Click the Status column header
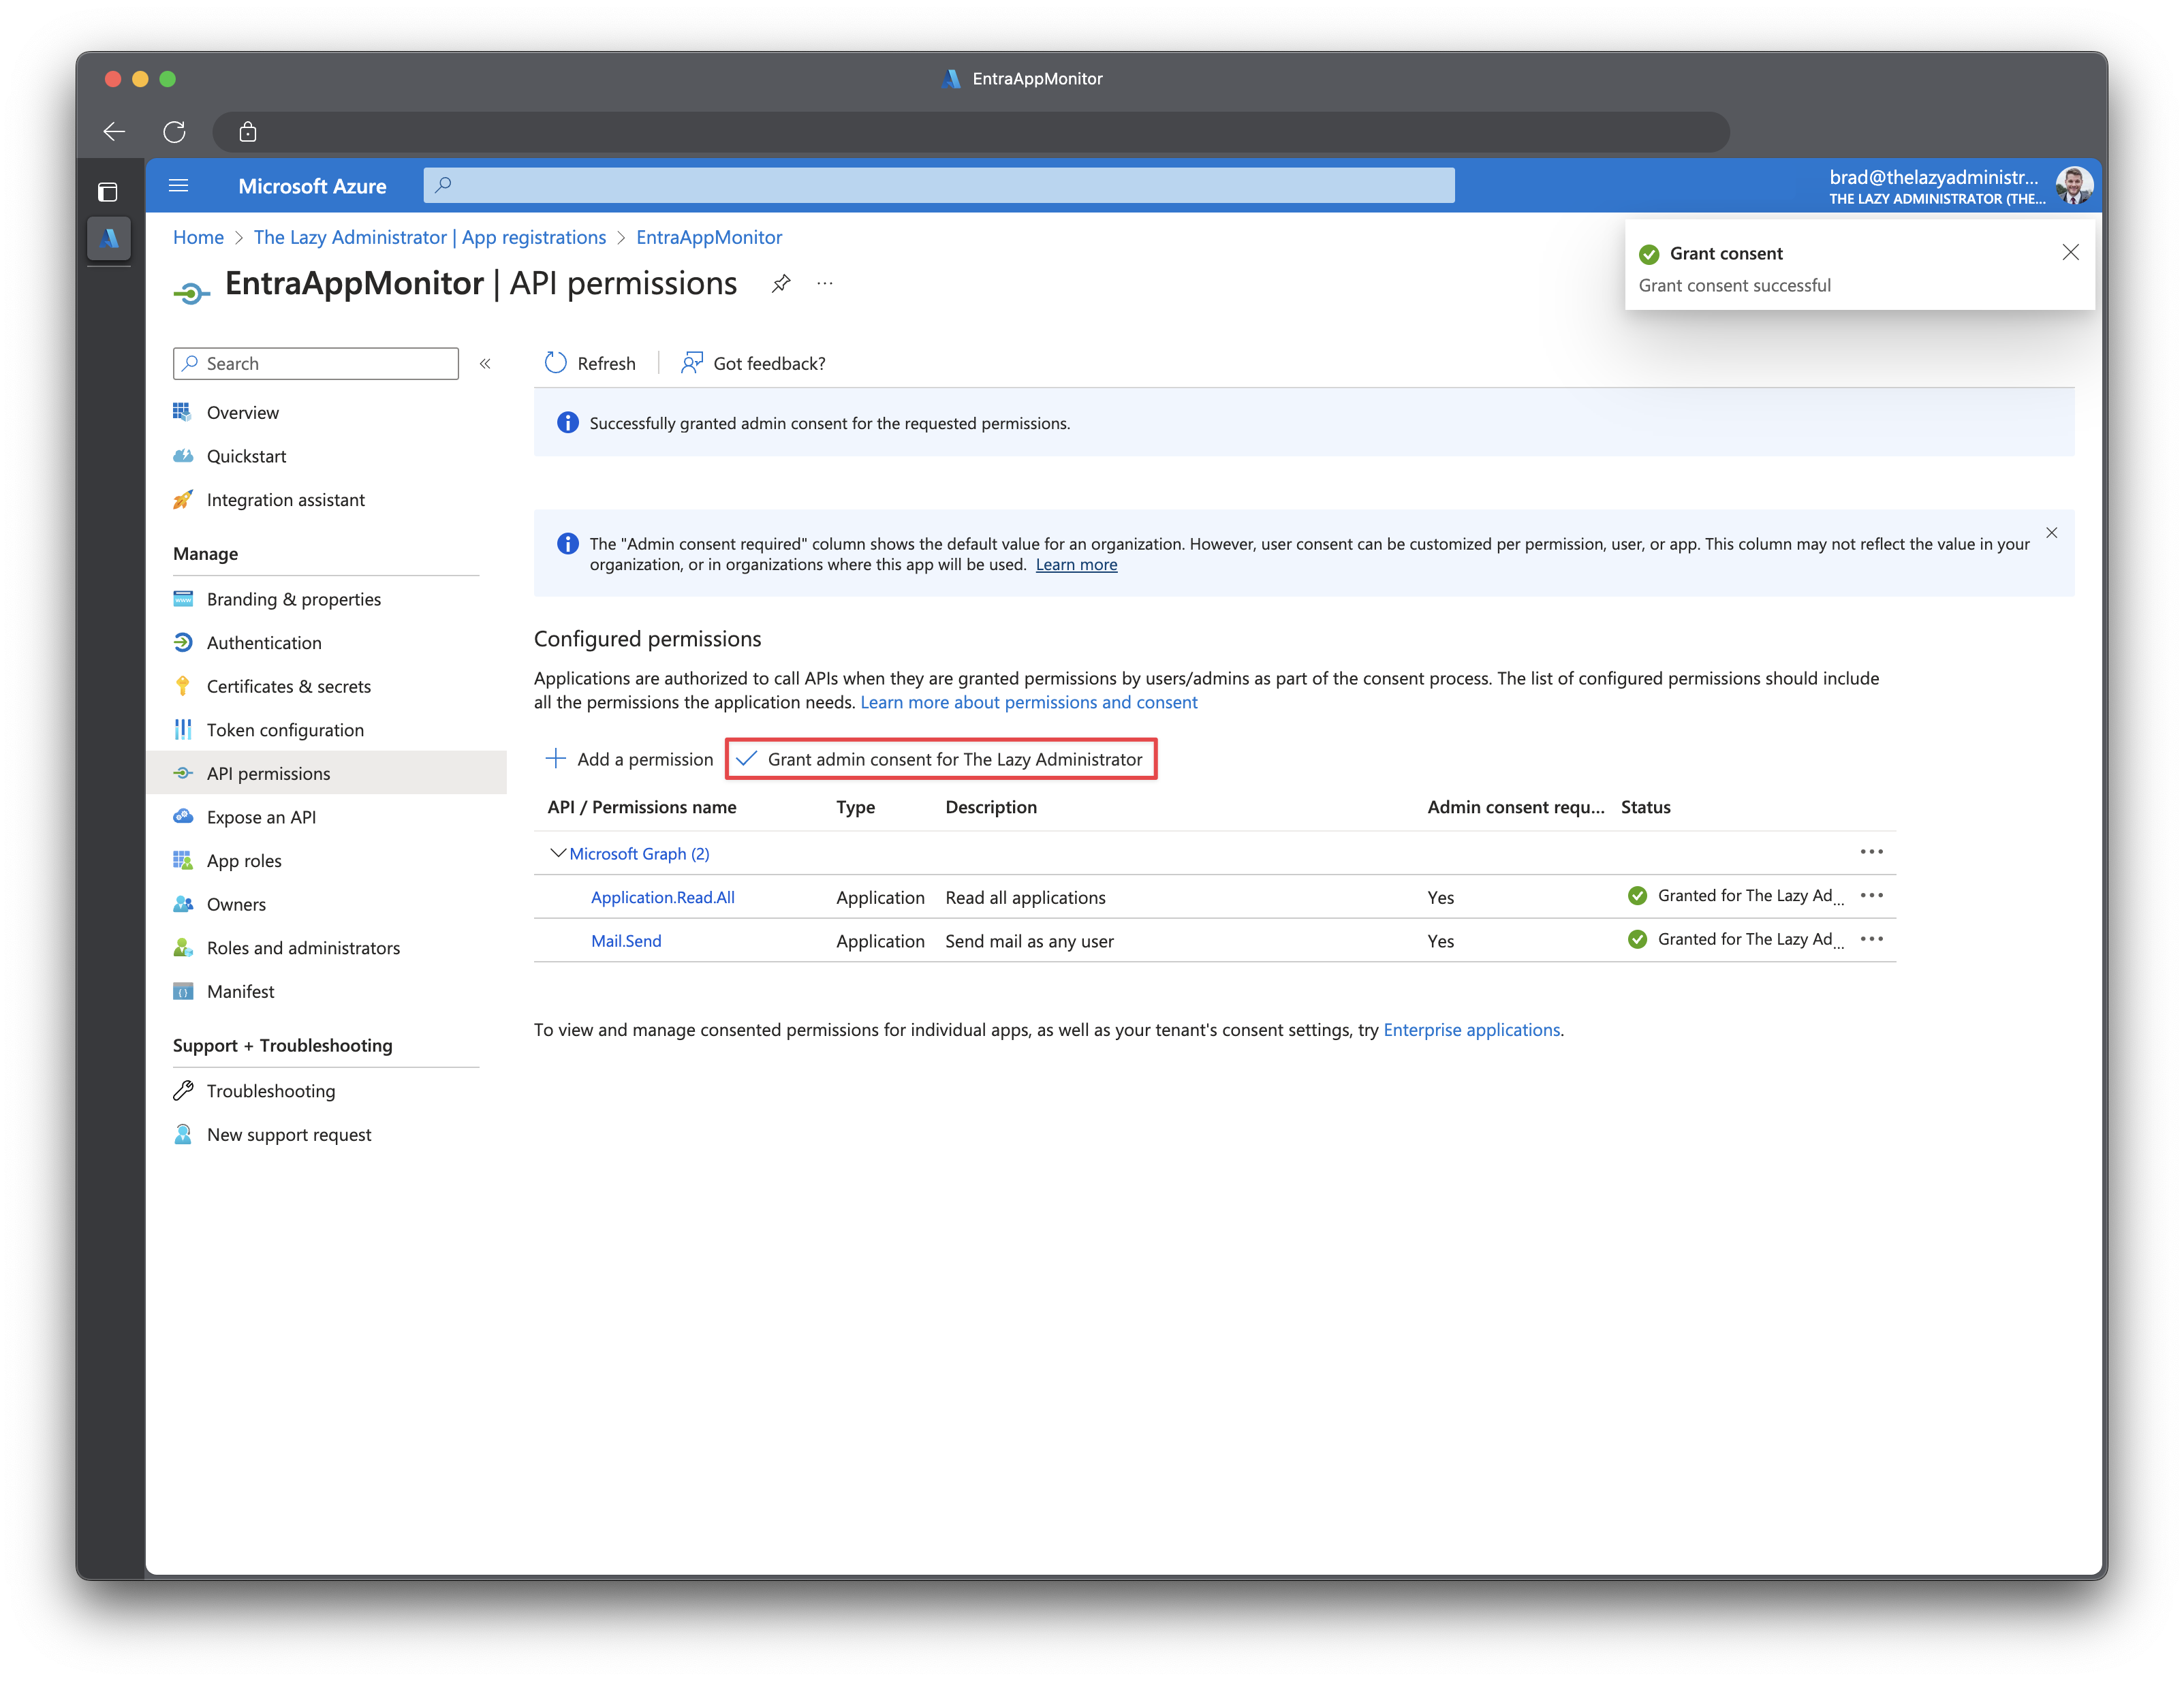This screenshot has width=2184, height=1681. pyautogui.click(x=1645, y=807)
